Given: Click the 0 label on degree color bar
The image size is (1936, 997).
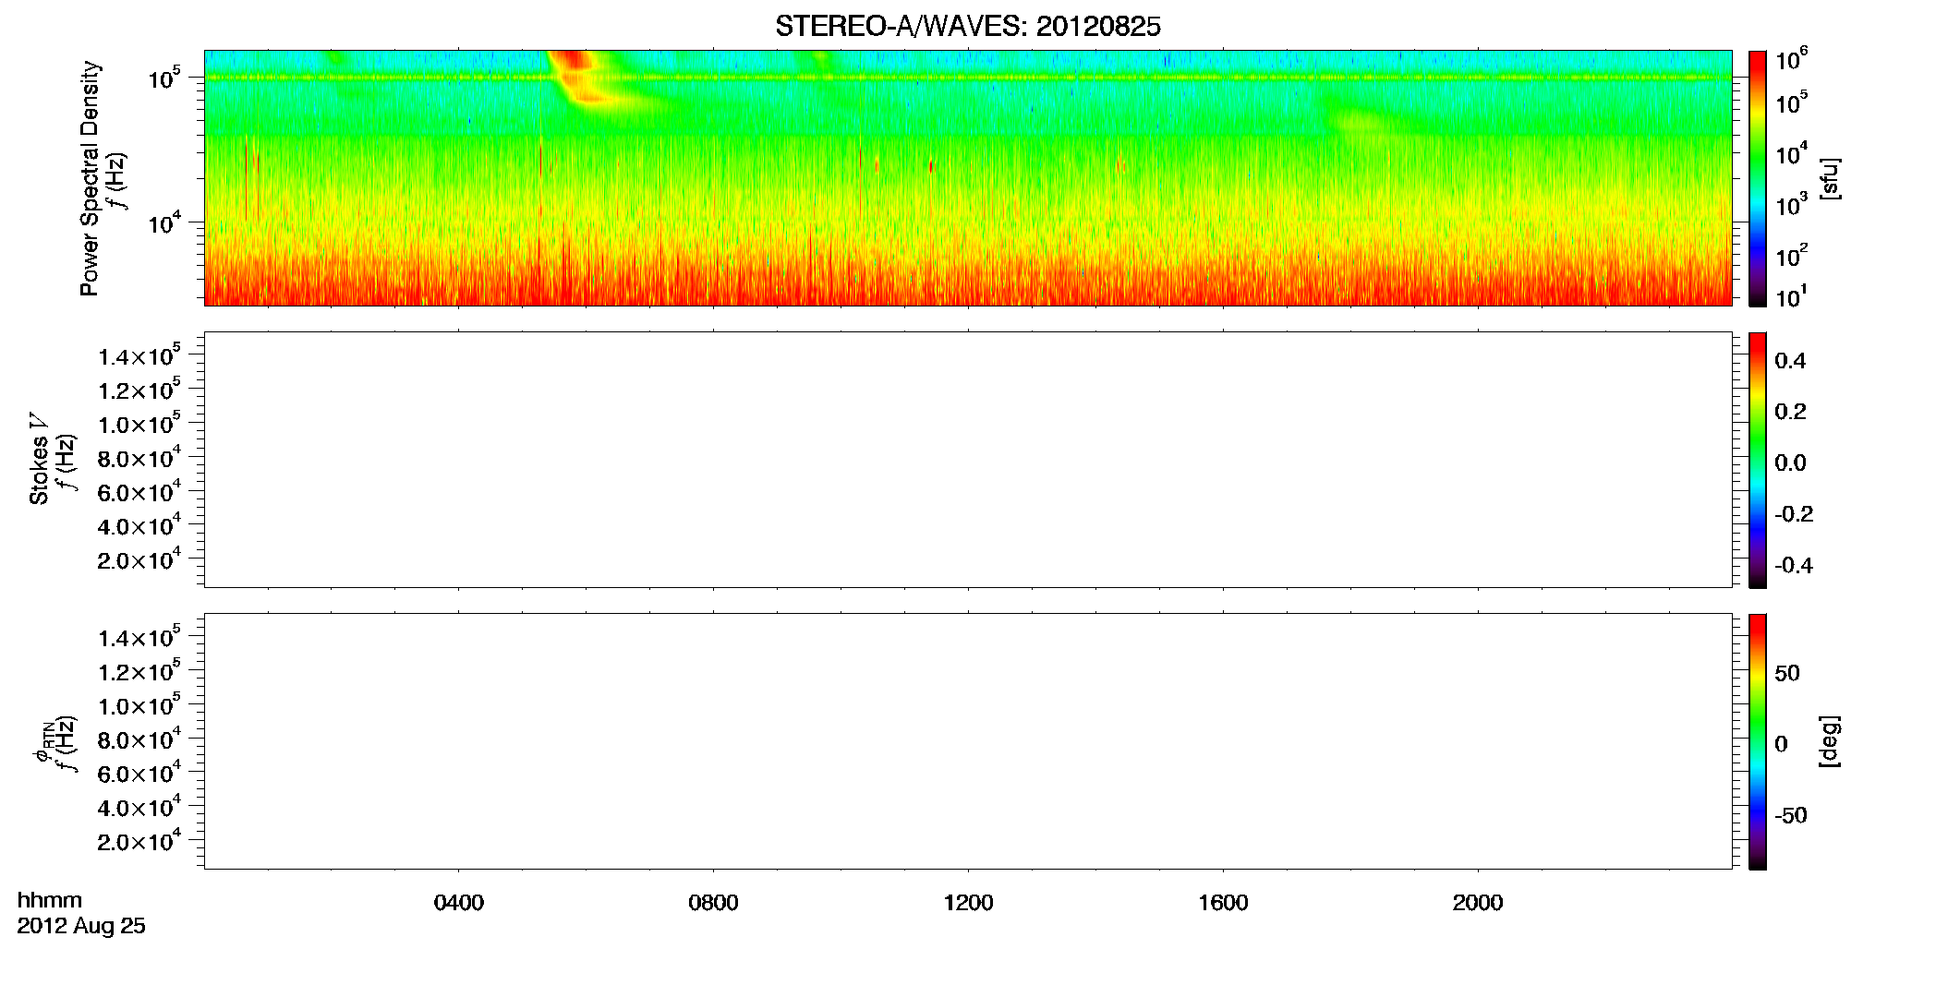Looking at the screenshot, I should pyautogui.click(x=1781, y=744).
